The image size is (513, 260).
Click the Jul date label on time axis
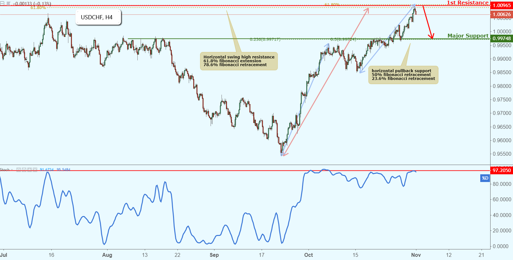pos(4,255)
